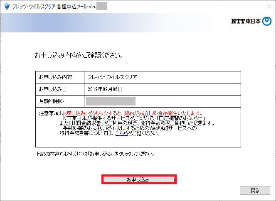This screenshot has height=201, width=276.
Task: Click the instruction text above the apply button
Action: point(95,154)
